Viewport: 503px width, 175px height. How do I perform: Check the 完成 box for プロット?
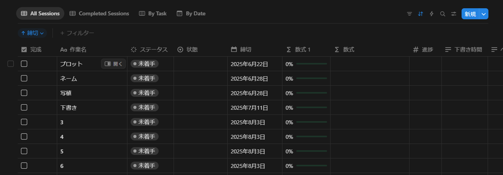click(x=24, y=64)
